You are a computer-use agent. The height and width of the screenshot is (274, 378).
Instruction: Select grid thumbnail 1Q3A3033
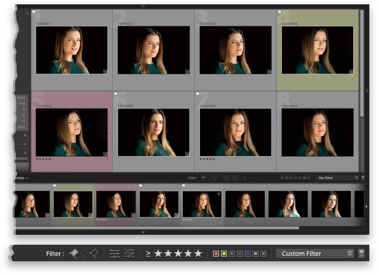[235, 132]
